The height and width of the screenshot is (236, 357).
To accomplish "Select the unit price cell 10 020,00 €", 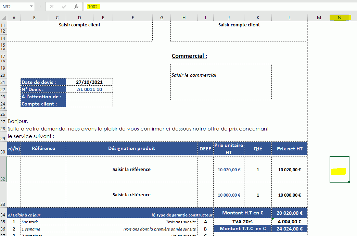I will 229,170.
